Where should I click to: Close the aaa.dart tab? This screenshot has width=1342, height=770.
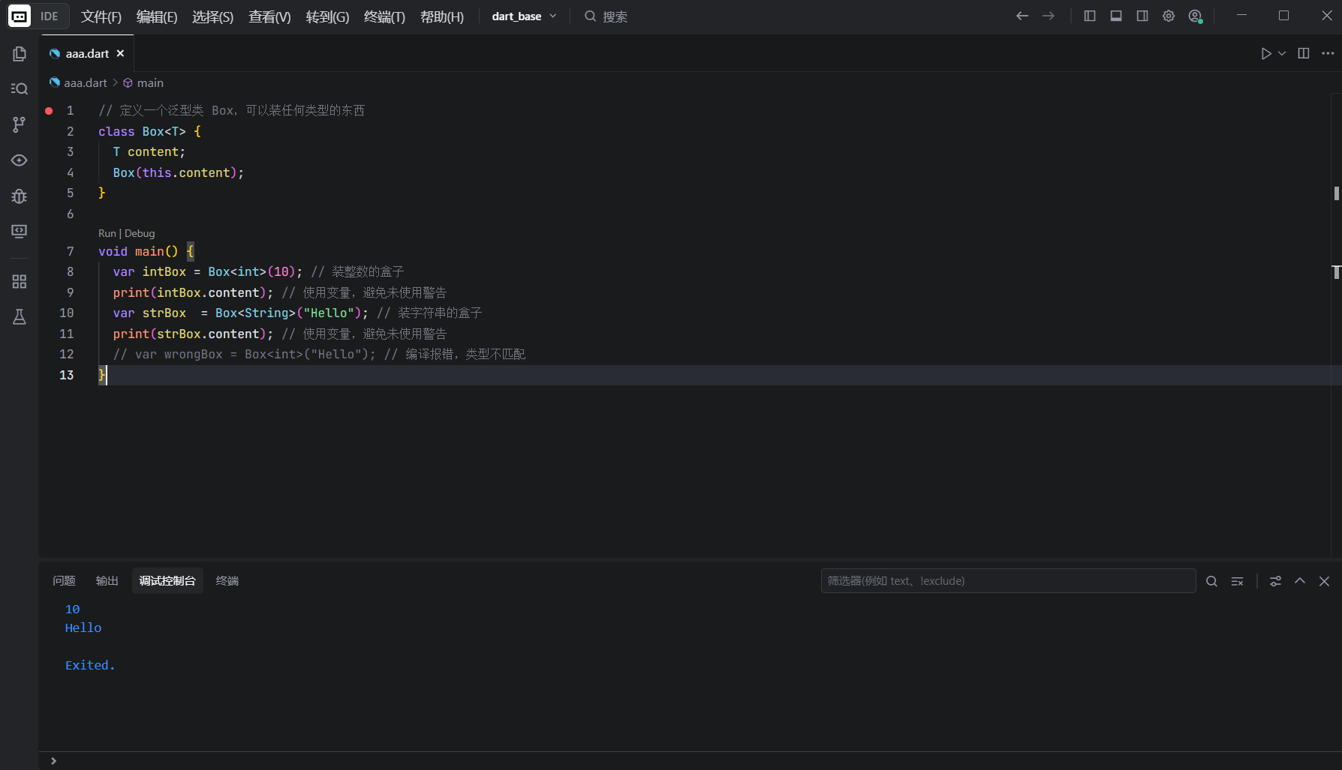[120, 53]
